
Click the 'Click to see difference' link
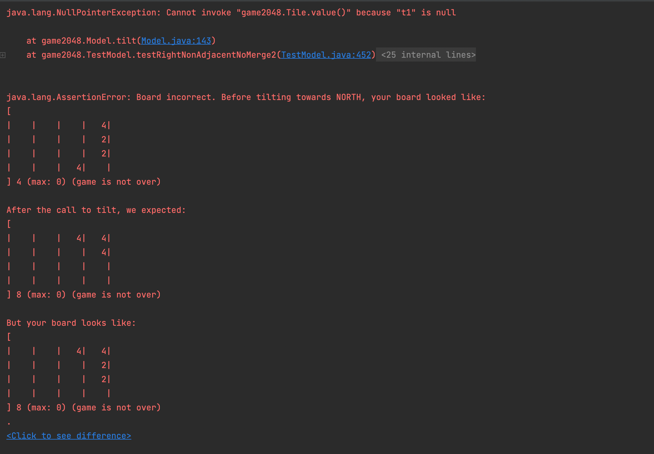(x=69, y=436)
